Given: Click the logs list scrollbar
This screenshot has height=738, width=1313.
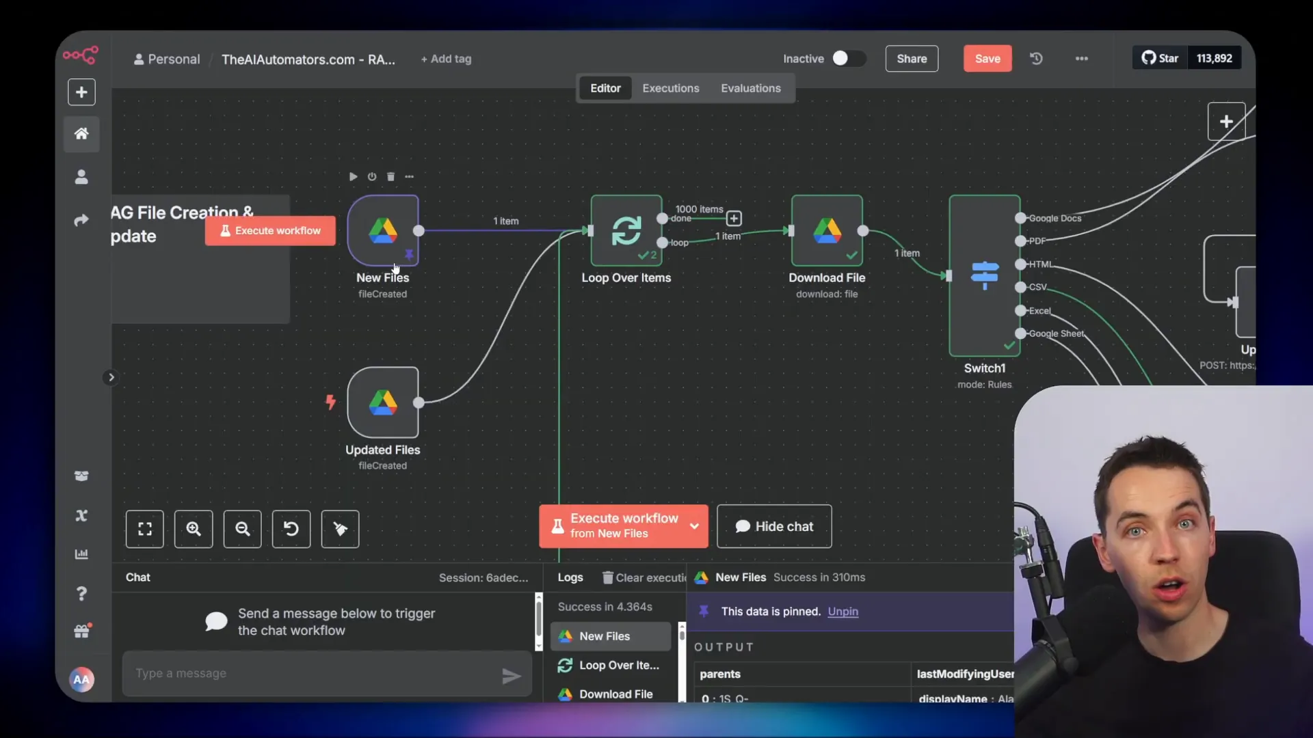Looking at the screenshot, I should [x=682, y=661].
